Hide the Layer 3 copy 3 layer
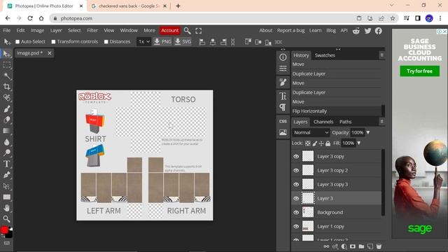The height and width of the screenshot is (252, 448). tap(296, 184)
